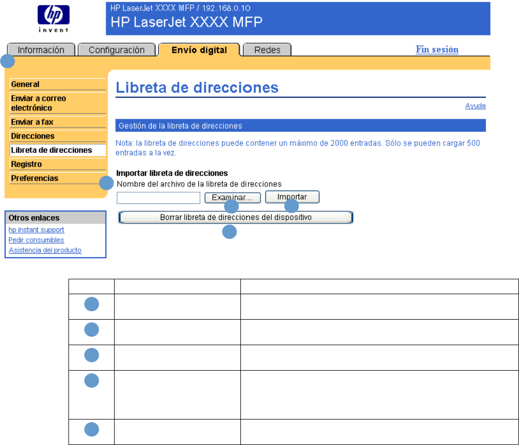Screen dimensions: 519x445
Task: Switch to the Configuración tab
Action: point(117,50)
